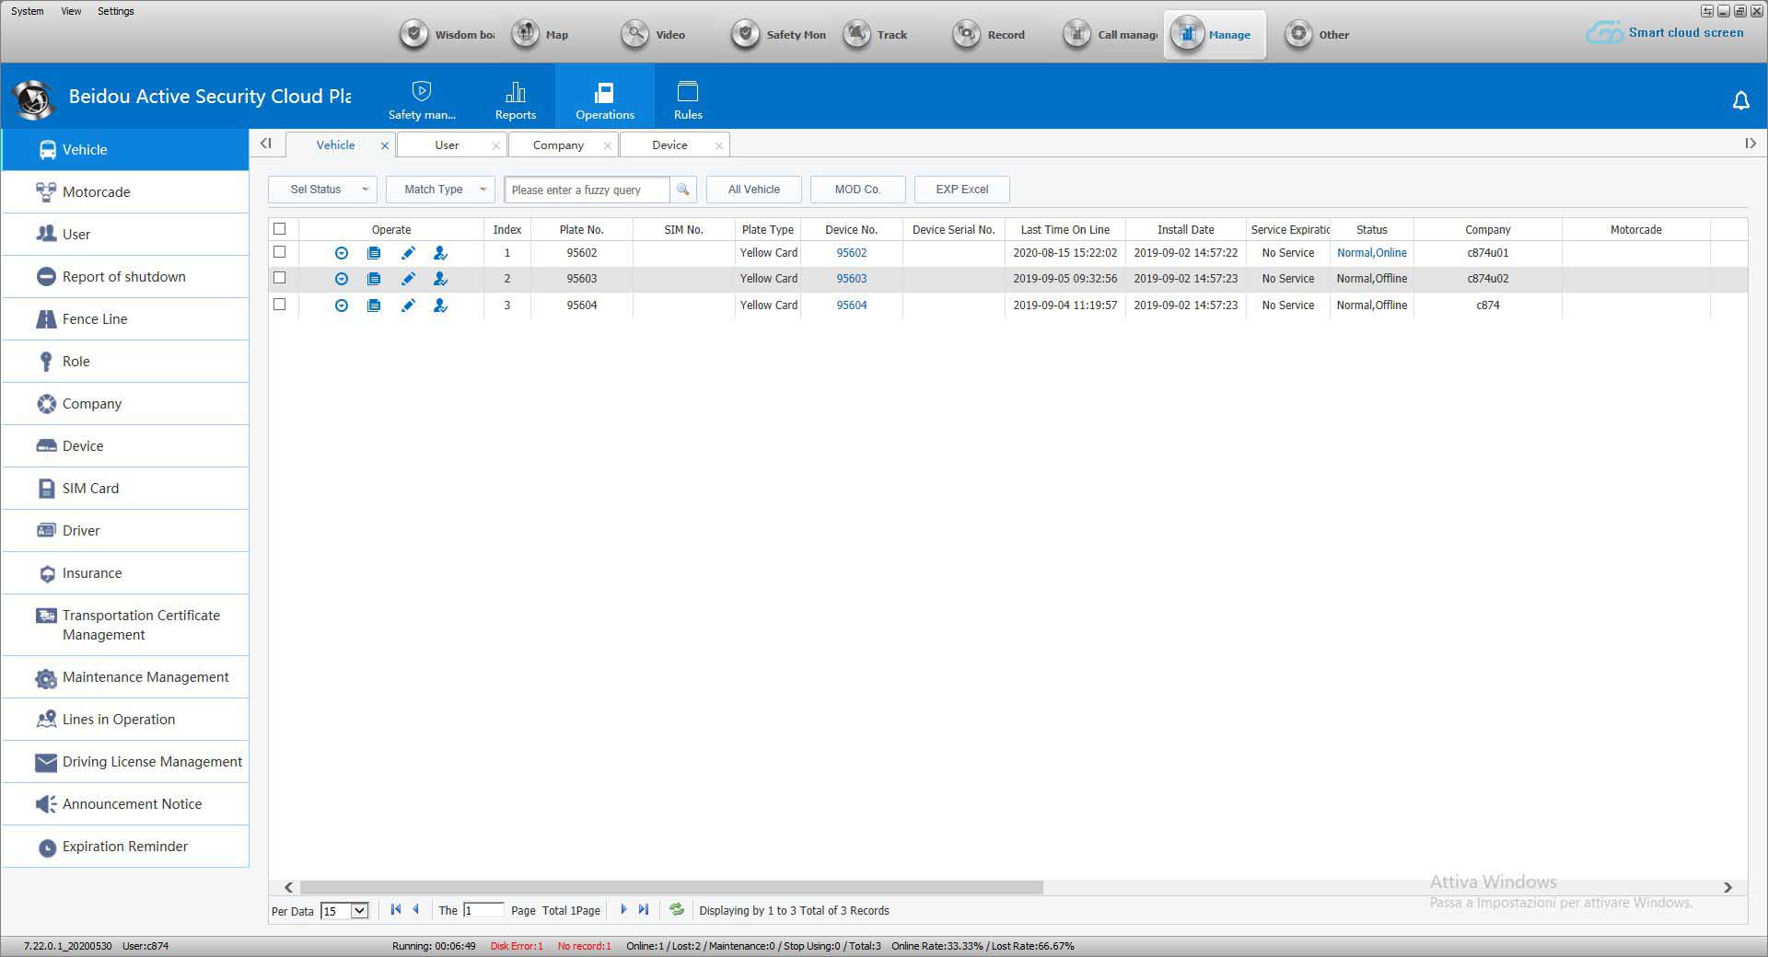This screenshot has width=1768, height=957.
Task: Open the Per Data page size combo
Action: 344,911
